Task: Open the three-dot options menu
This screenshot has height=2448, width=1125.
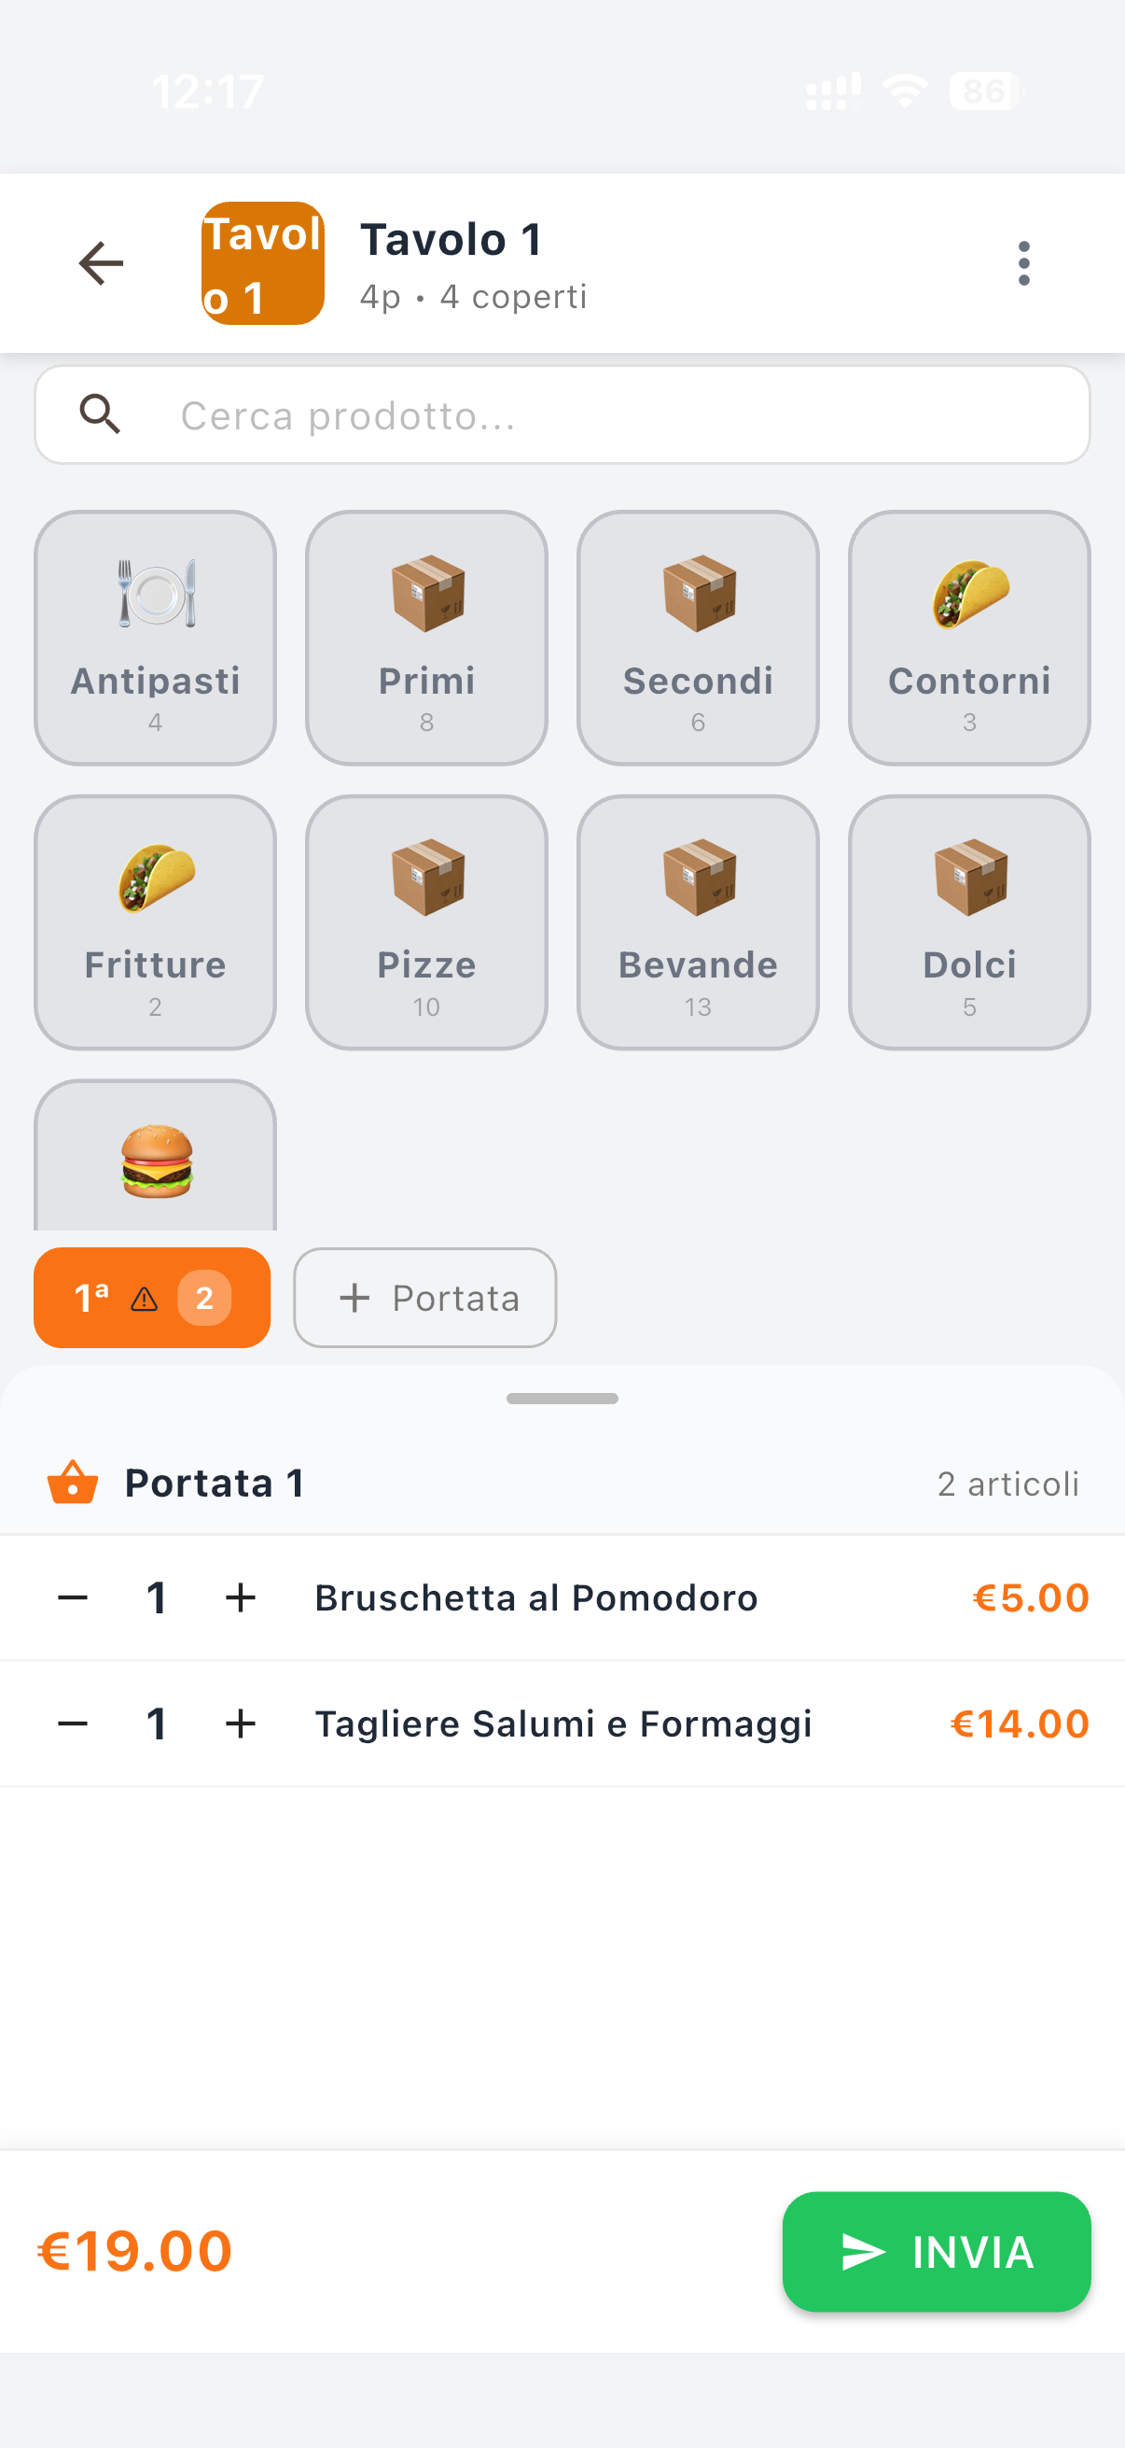Action: 1022,263
